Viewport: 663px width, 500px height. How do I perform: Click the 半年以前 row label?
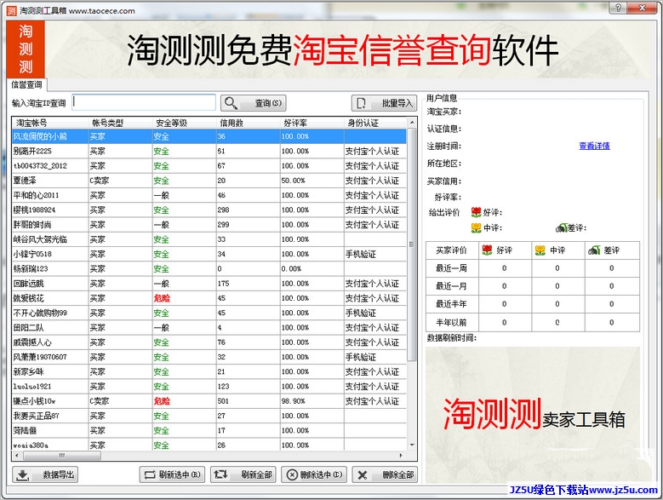tap(451, 322)
